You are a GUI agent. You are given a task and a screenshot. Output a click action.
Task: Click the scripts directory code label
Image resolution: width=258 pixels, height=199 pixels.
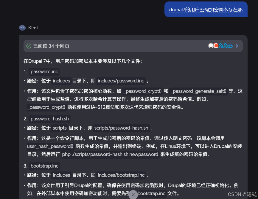tap(60, 128)
